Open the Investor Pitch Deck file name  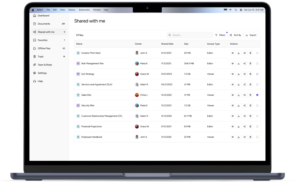[x=91, y=53]
